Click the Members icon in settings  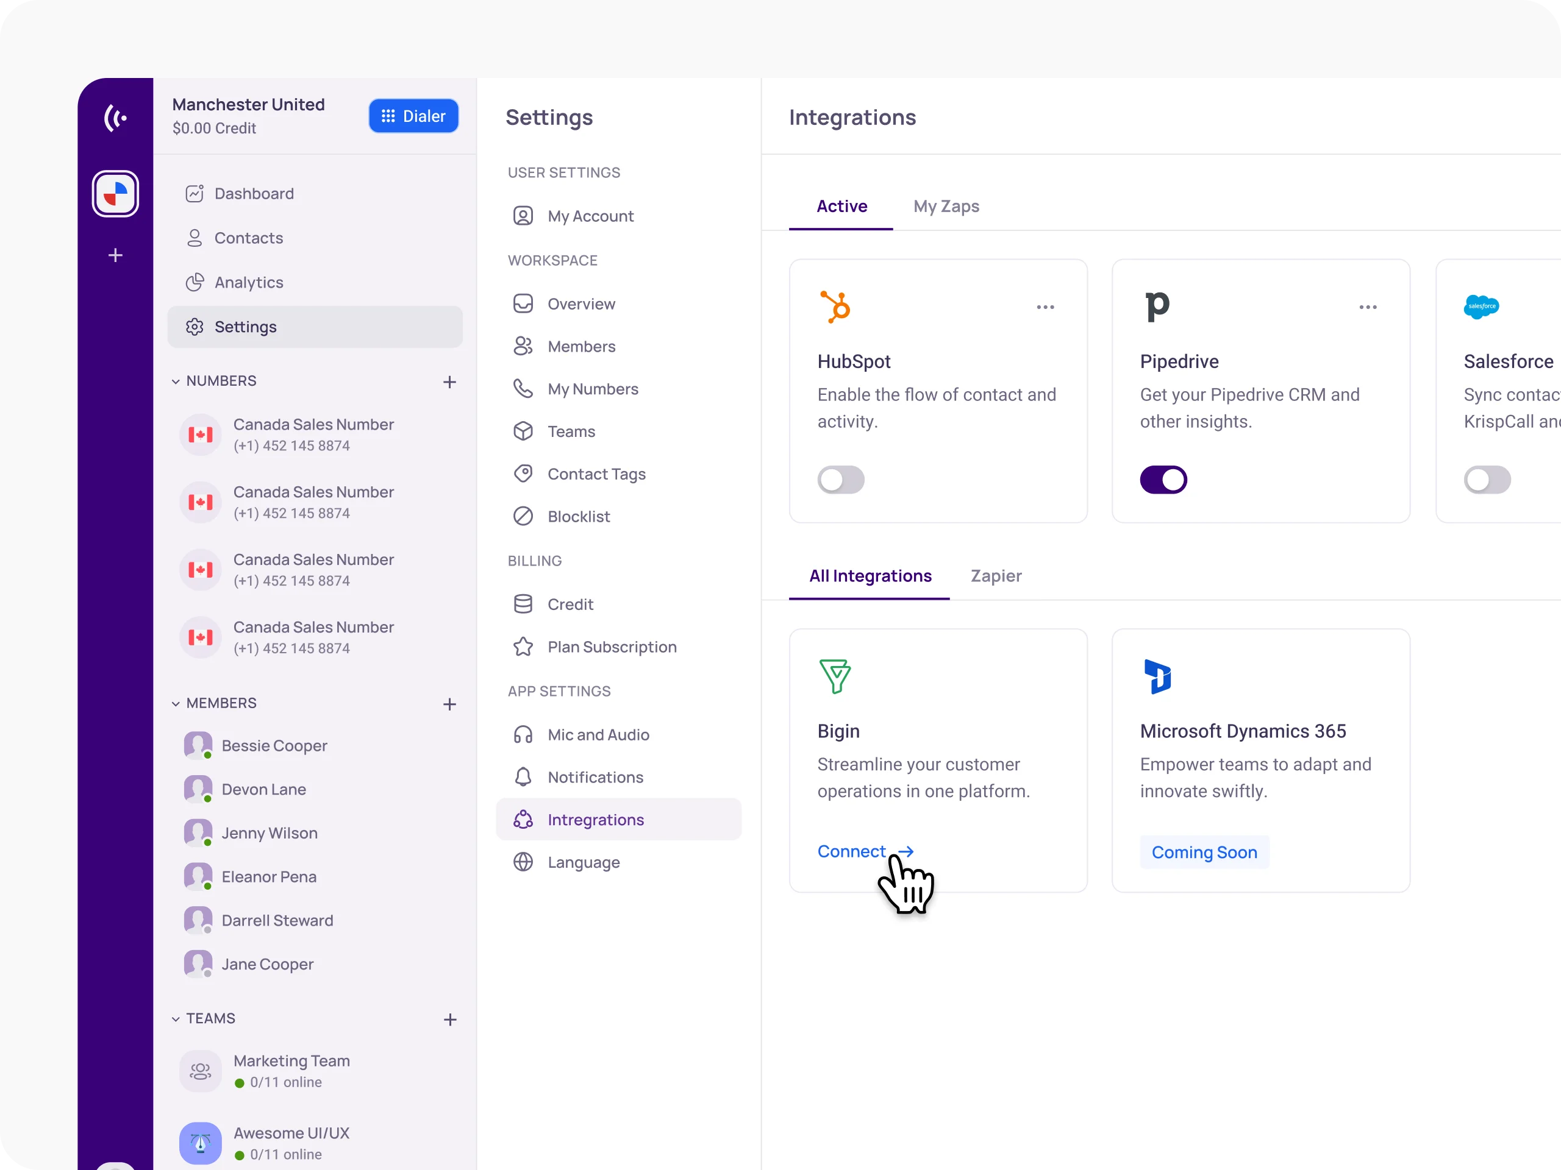tap(523, 346)
